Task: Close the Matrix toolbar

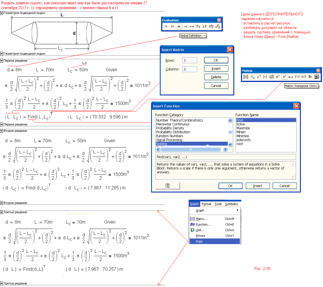Action: pyautogui.click(x=318, y=71)
